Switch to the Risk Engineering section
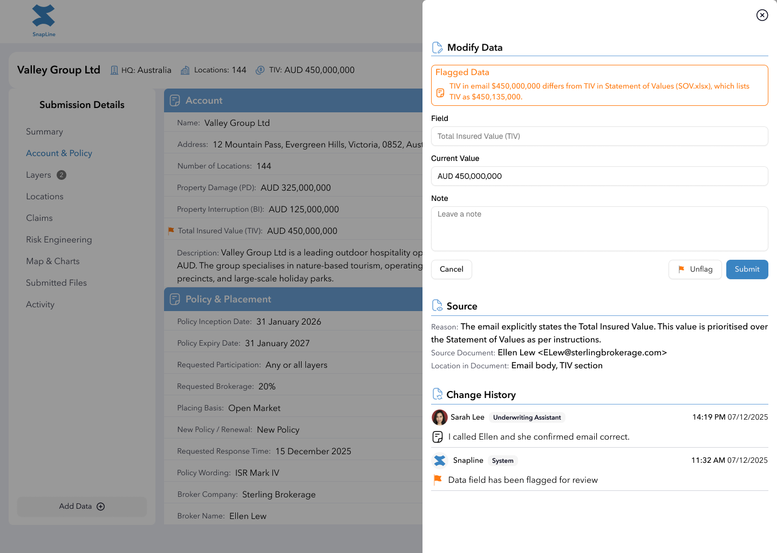Viewport: 777px width, 553px height. click(x=59, y=239)
